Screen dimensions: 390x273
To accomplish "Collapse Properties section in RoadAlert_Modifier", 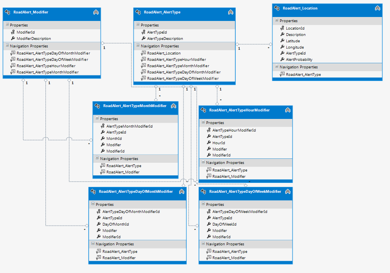I will click(7, 25).
